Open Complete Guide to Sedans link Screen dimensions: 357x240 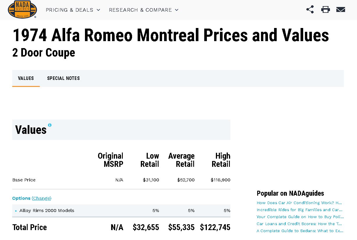[x=300, y=231]
